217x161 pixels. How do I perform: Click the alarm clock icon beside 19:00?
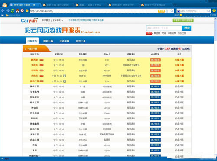point(65,76)
